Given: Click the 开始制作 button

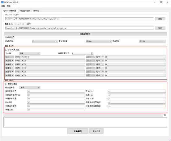Looking at the screenshot, I should pyautogui.click(x=78, y=131).
